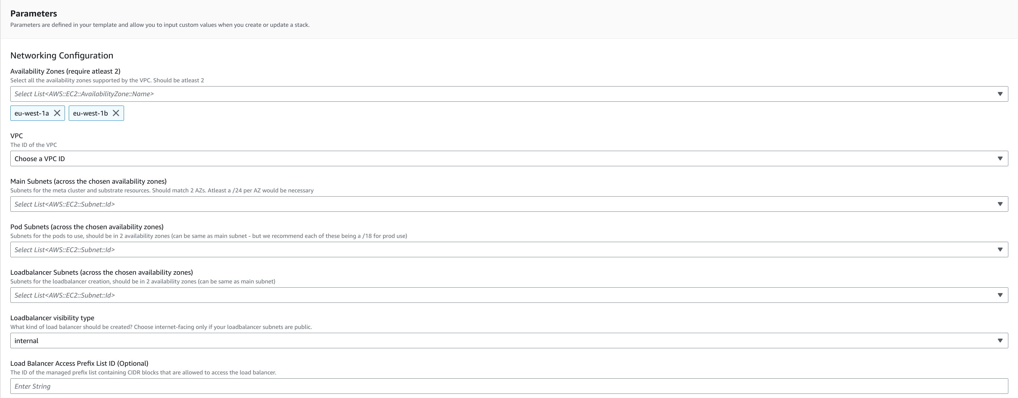Click Loadbalancer visibility type arrow
1018x398 pixels.
click(x=1000, y=341)
